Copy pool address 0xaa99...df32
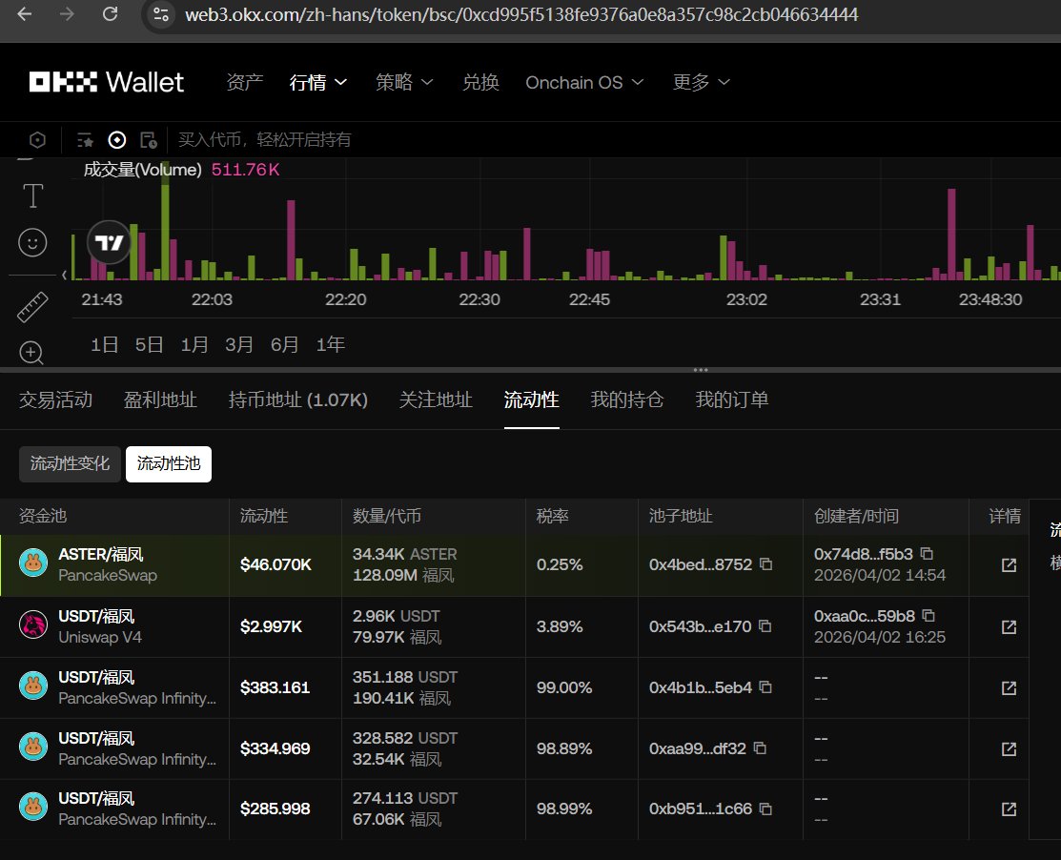This screenshot has height=860, width=1061. (x=761, y=747)
